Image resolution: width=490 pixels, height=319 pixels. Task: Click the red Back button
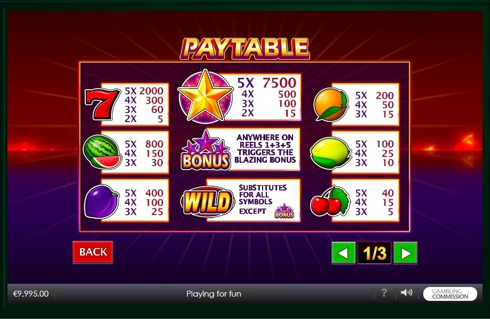[x=93, y=252]
